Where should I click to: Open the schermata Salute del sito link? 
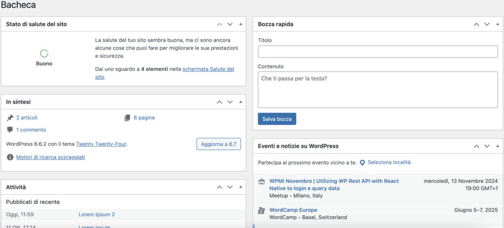click(208, 70)
